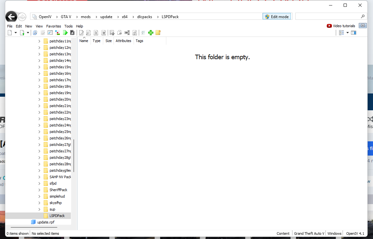Click the red YouTube play icon
This screenshot has height=239, width=373.
(329, 26)
